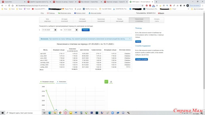
Task: Click blue Показать button
Action: pos(86,30)
